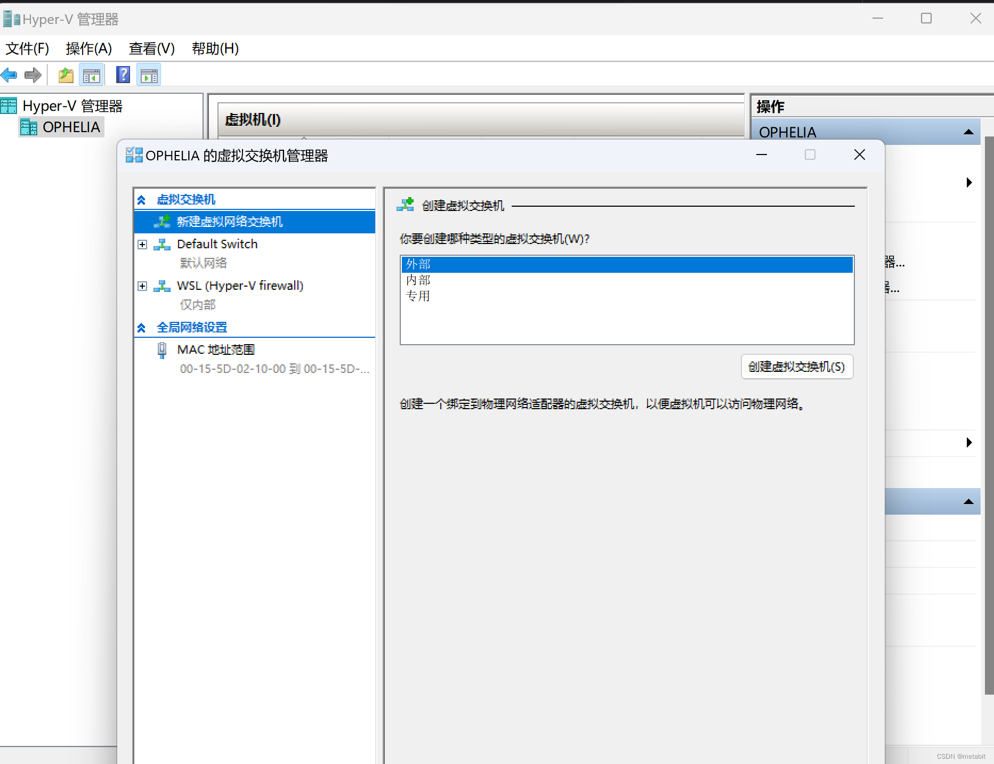Open the 查看(V) menu

coord(152,48)
